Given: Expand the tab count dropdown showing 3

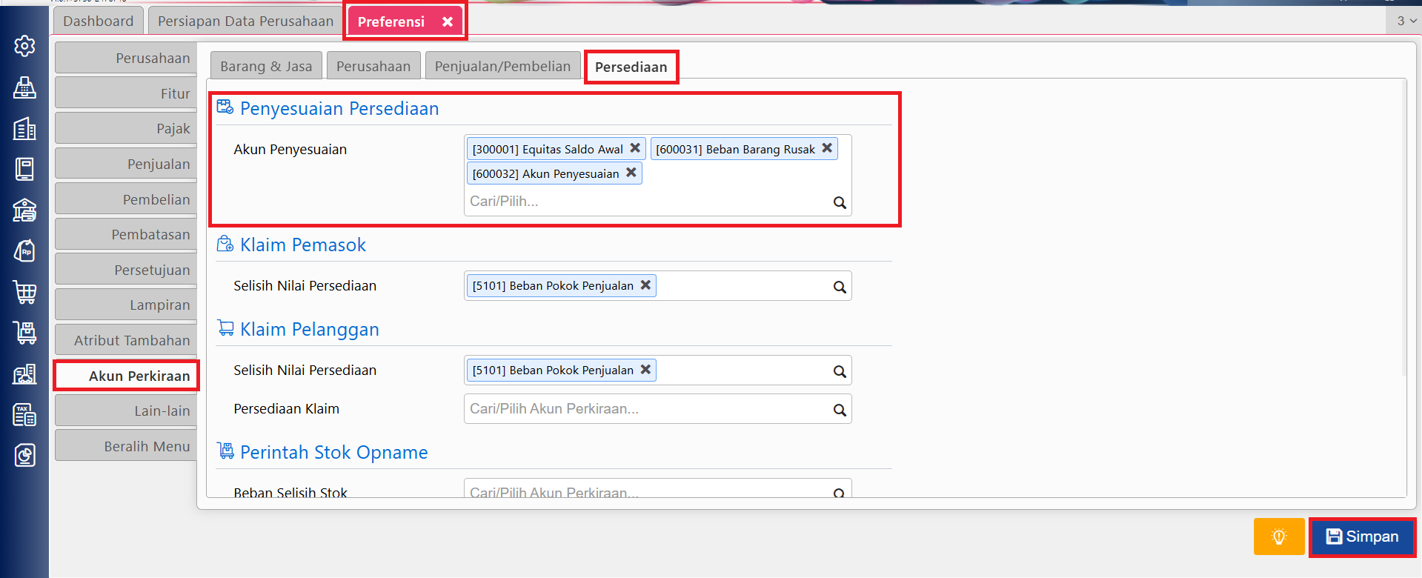Looking at the screenshot, I should pos(1406,21).
